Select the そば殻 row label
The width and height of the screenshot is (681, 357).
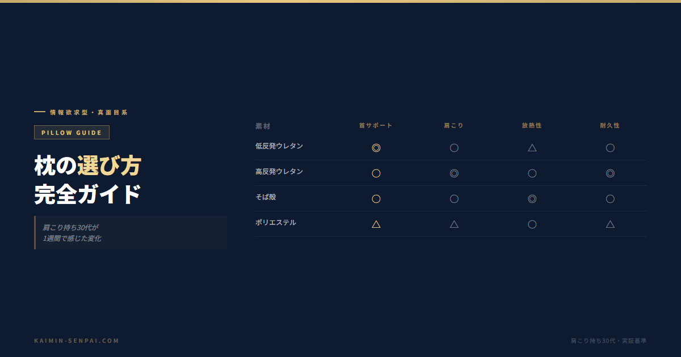[x=266, y=197]
